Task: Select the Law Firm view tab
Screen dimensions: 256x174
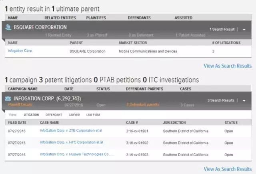Action: coord(94,115)
